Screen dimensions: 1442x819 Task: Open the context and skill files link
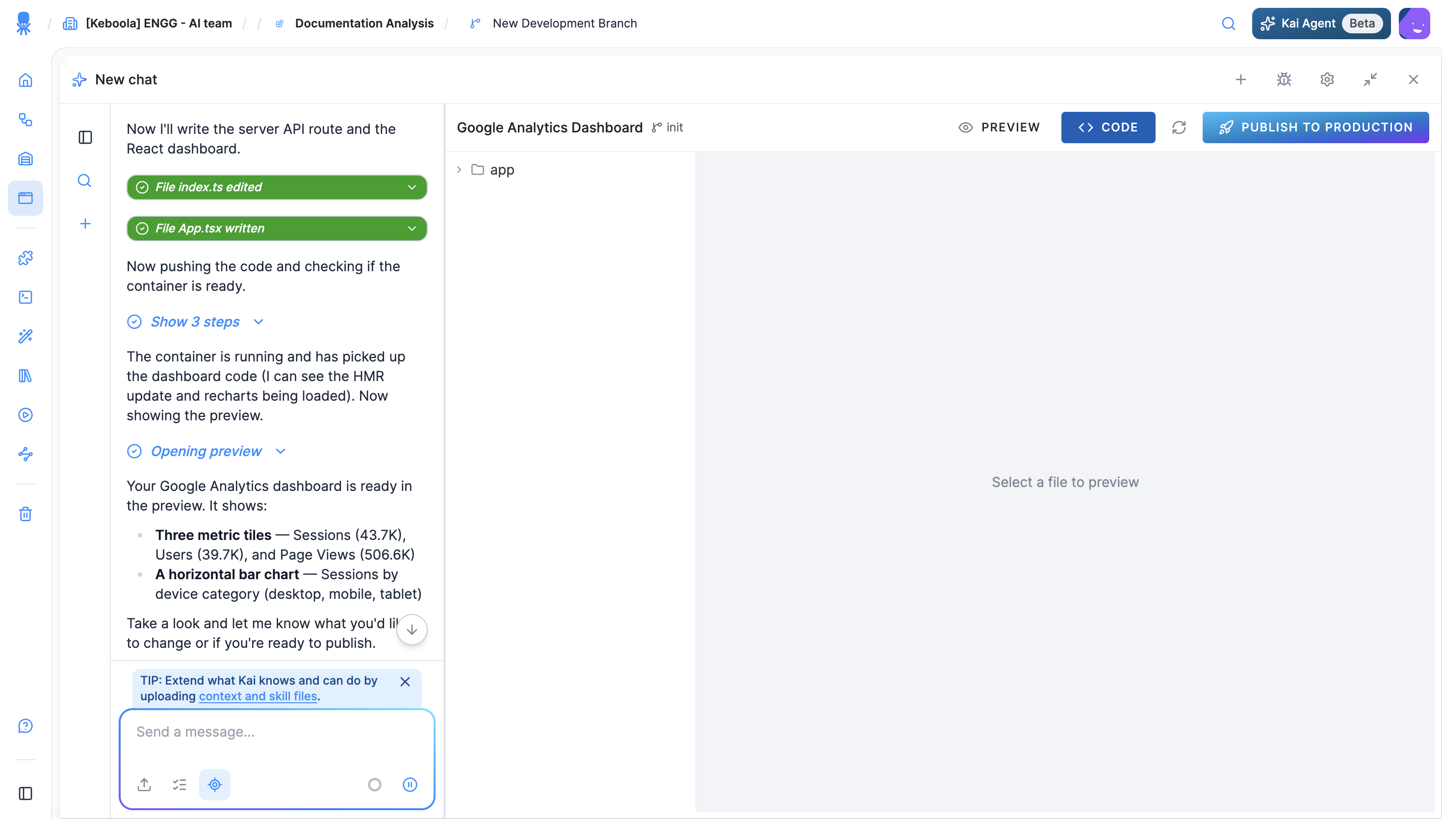point(258,696)
